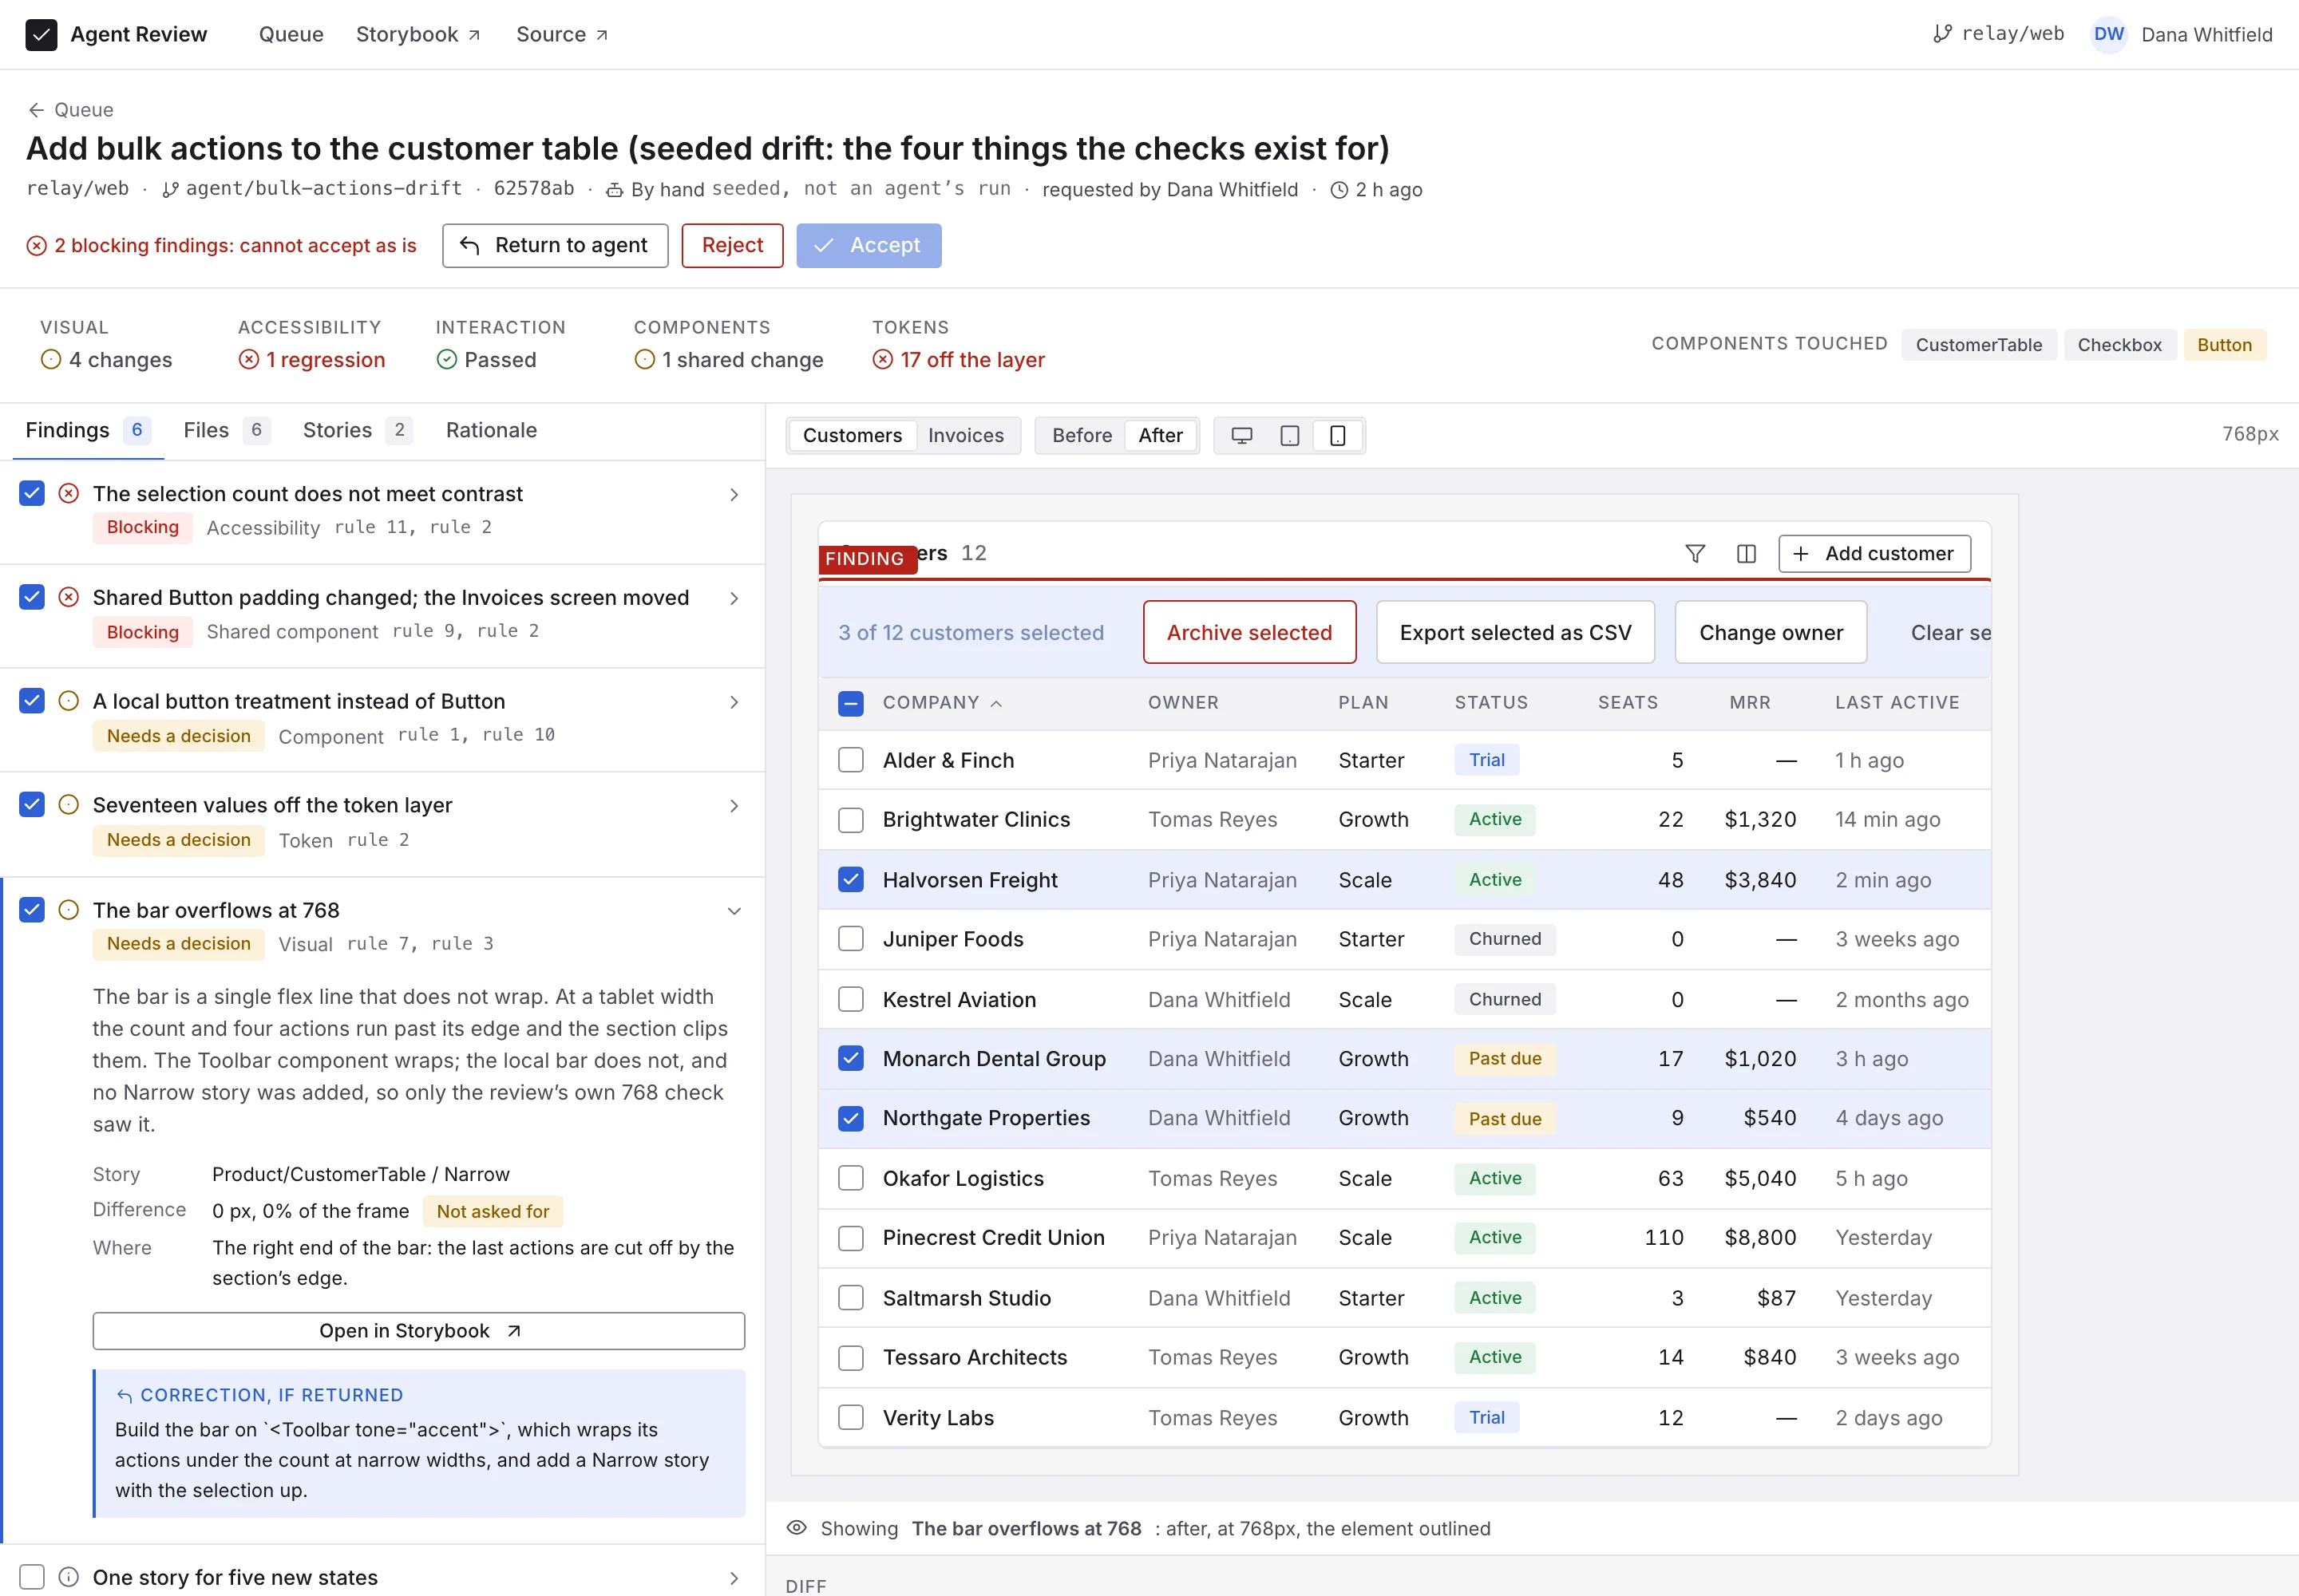Sort by the Company column header

[x=941, y=703]
